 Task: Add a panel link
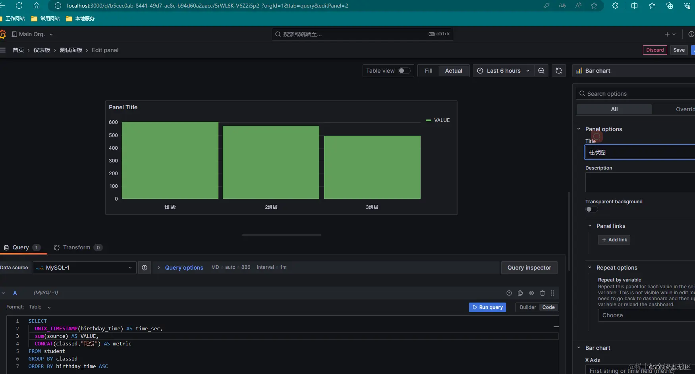pos(614,240)
